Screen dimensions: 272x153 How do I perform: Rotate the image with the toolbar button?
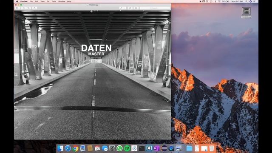[x=130, y=8]
